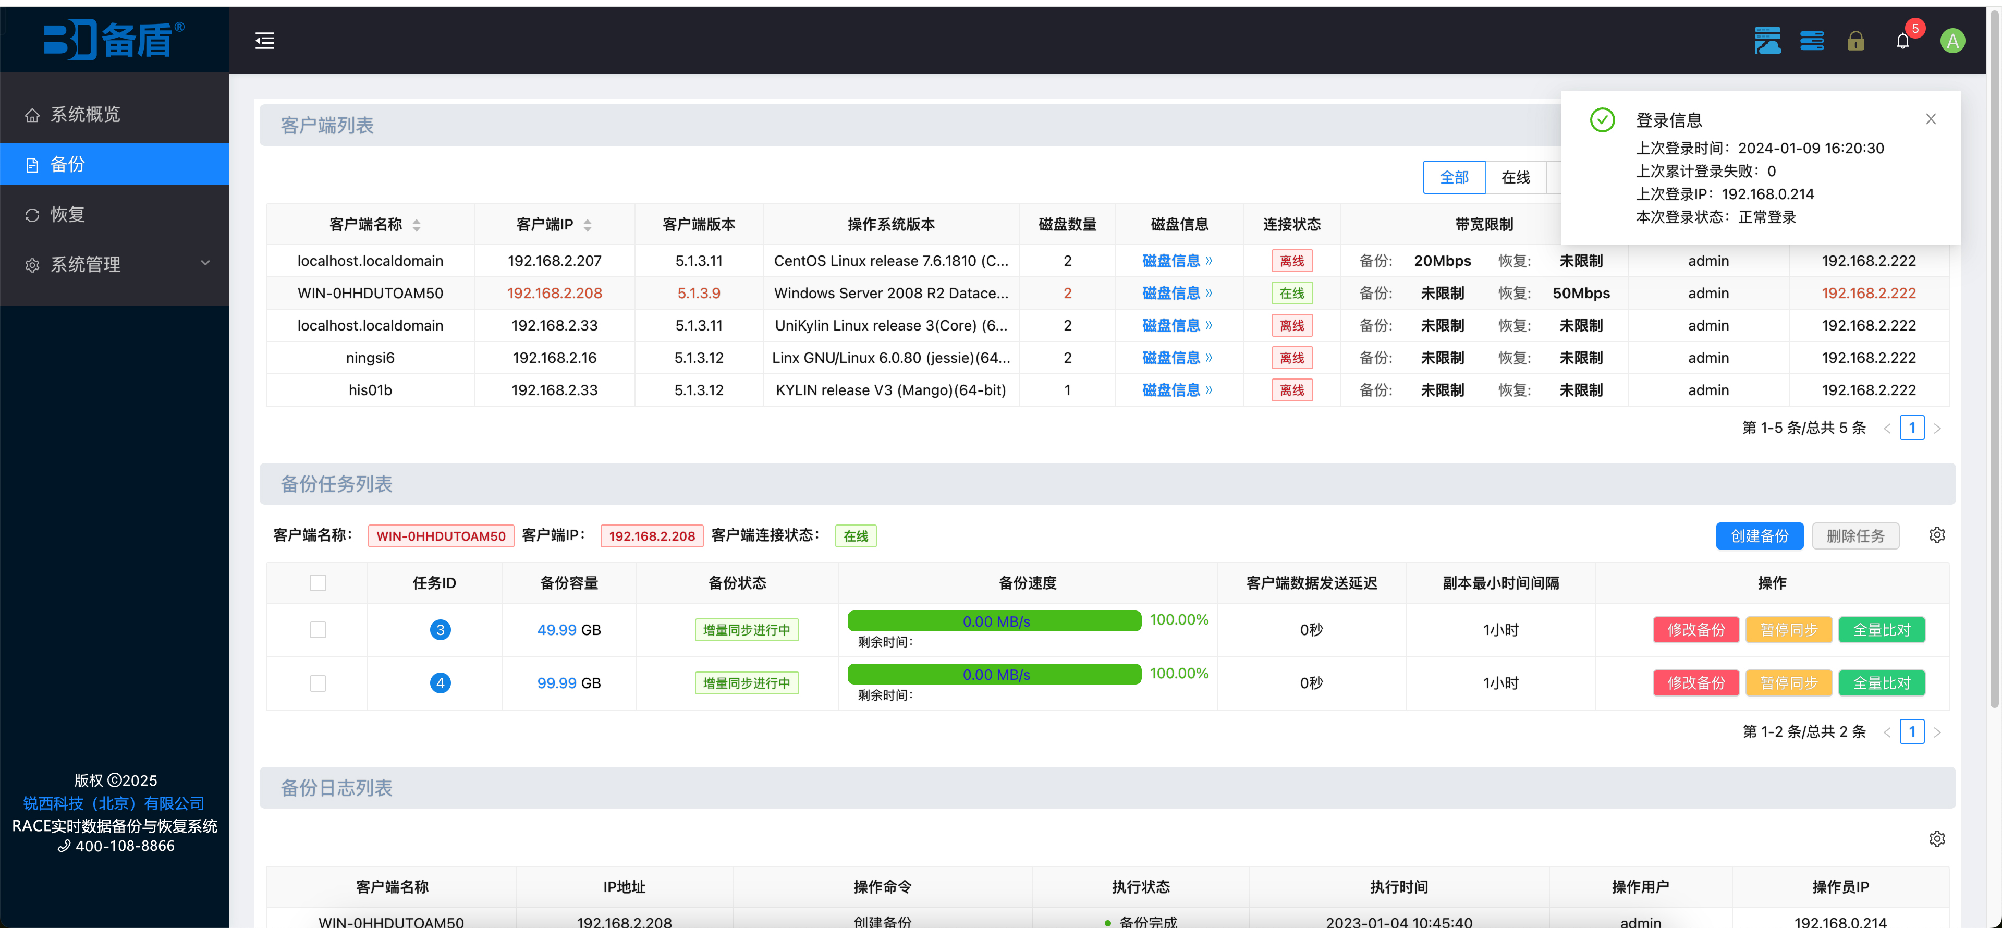Expand the 系统管理 sidebar menu

pyautogui.click(x=115, y=264)
